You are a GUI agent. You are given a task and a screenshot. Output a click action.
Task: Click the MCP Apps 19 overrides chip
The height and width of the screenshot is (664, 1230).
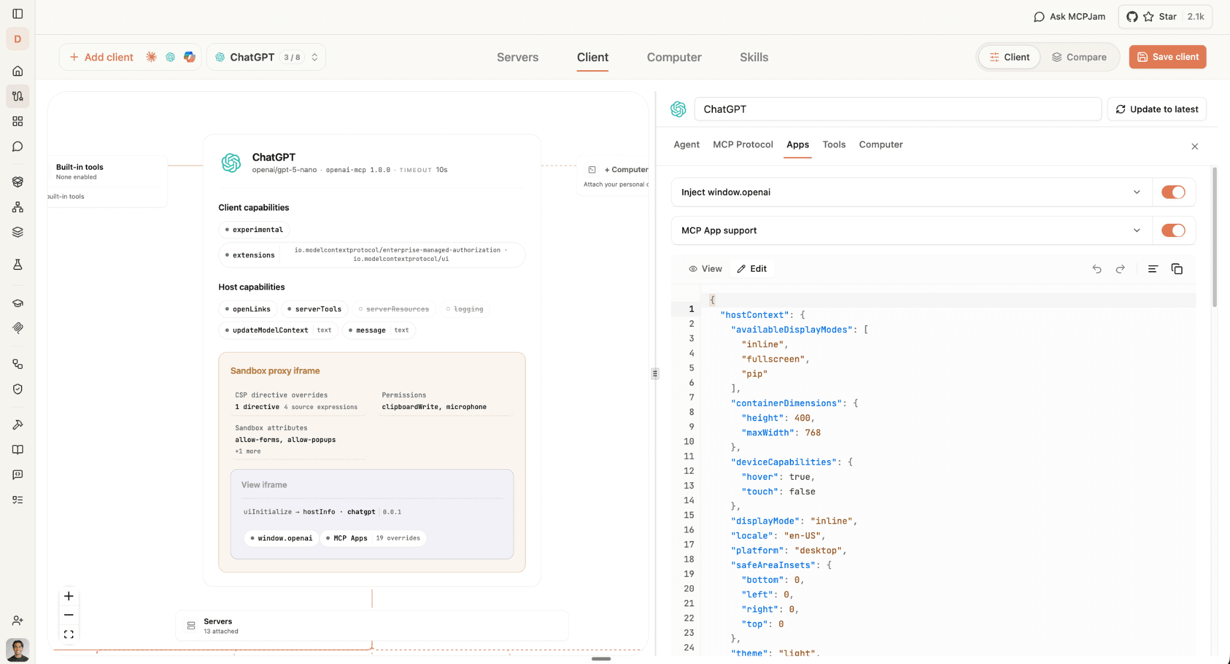pos(373,538)
